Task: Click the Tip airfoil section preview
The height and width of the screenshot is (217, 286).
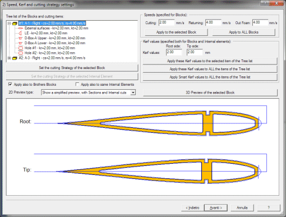Action: coord(158,172)
